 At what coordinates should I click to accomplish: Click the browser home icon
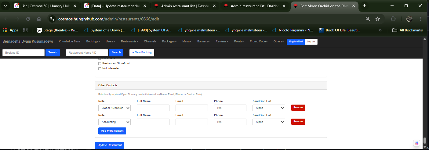pyautogui.click(x=39, y=19)
